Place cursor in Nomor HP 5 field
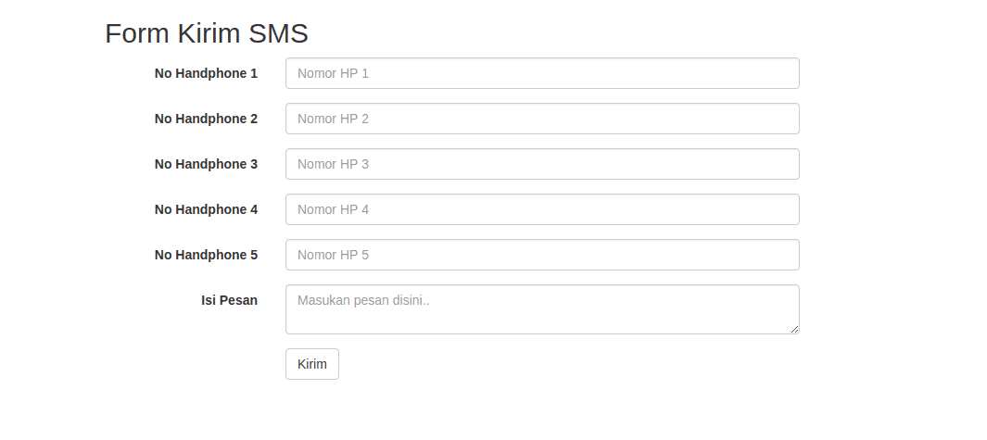 542,255
